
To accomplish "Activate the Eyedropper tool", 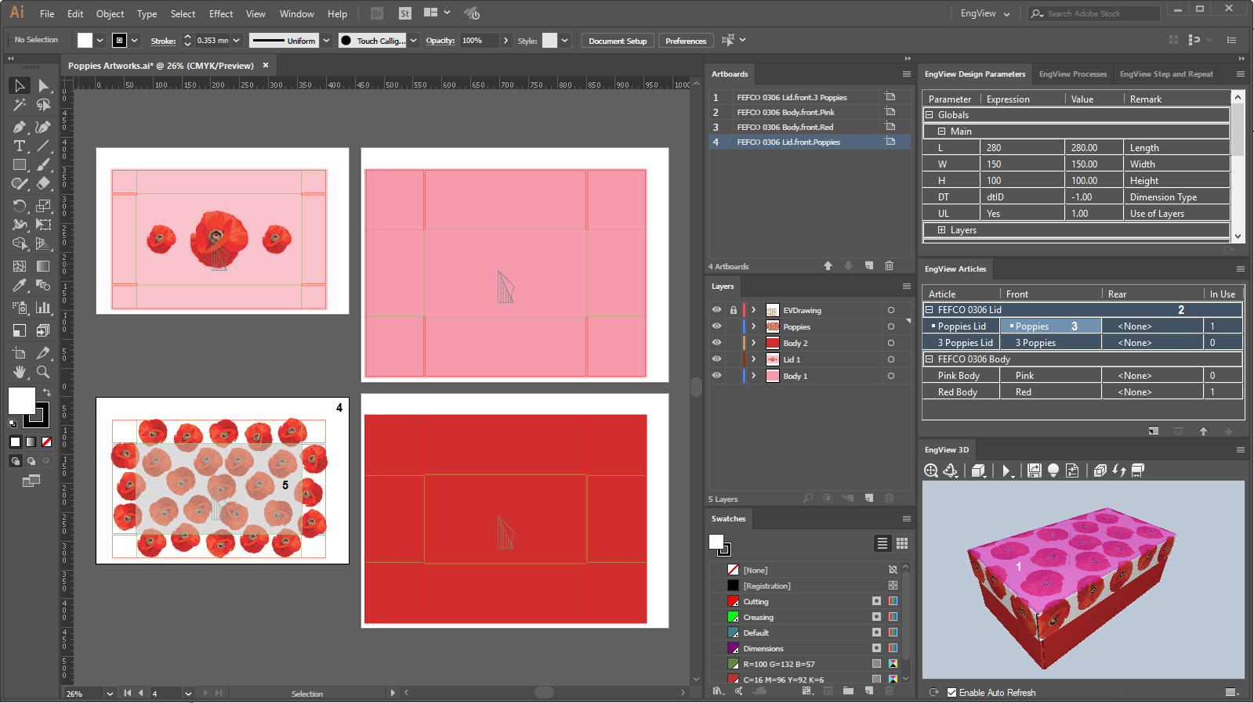I will (20, 286).
